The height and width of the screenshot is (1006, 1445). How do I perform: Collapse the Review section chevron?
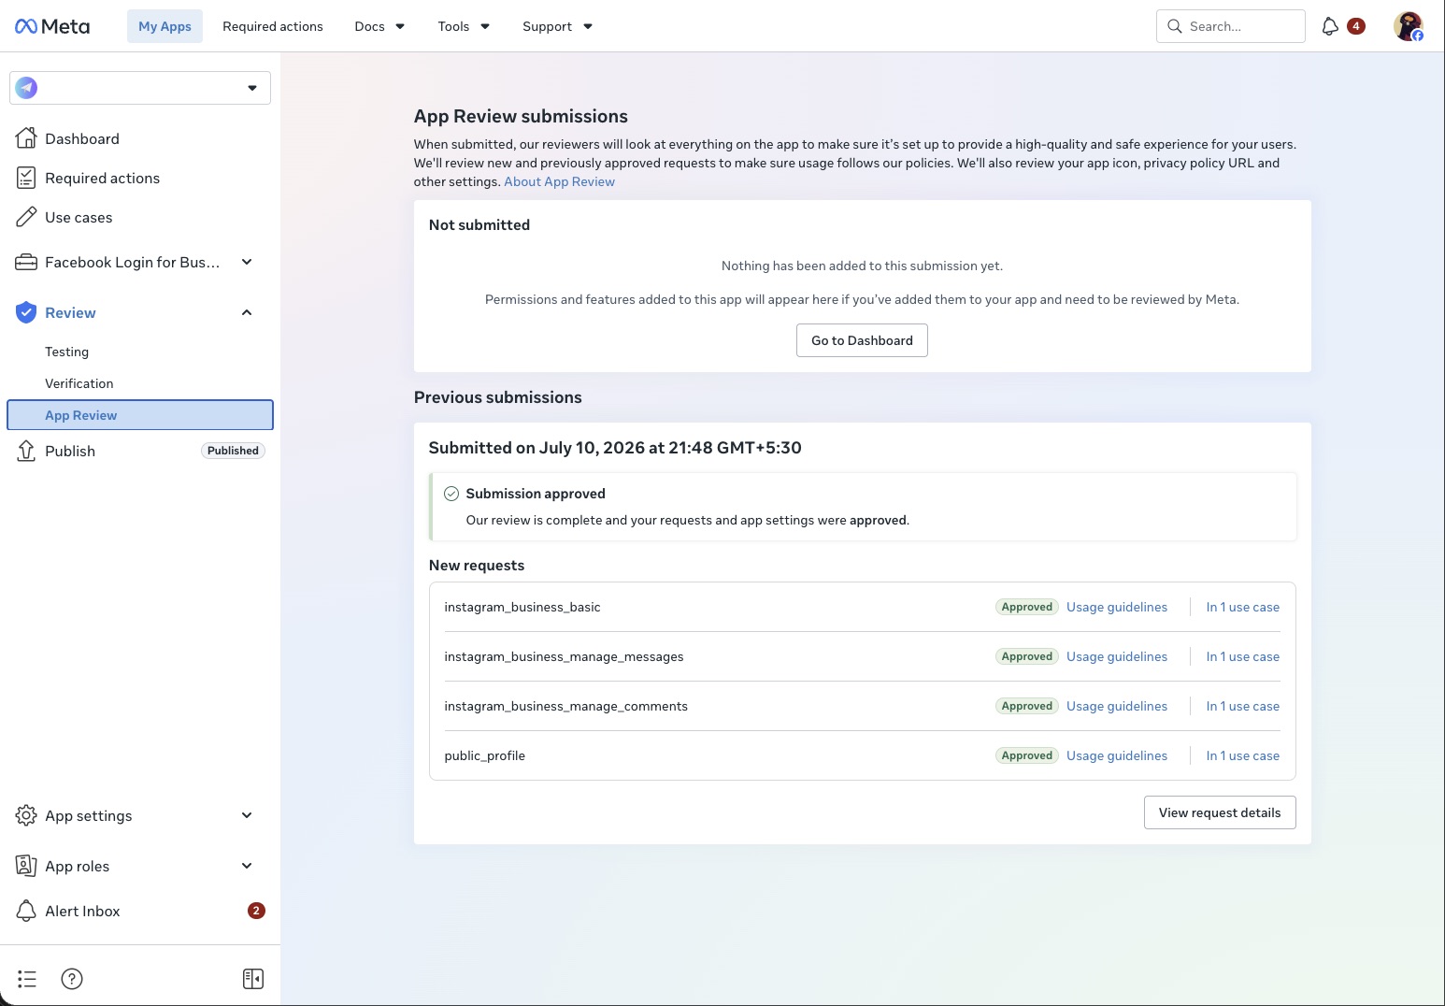247,312
